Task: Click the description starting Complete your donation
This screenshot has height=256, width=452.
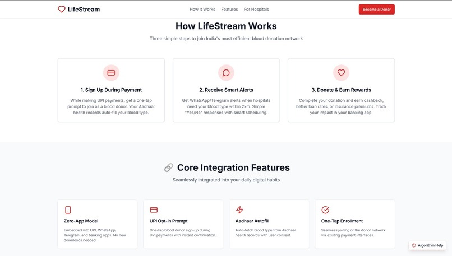Action: click(x=341, y=106)
